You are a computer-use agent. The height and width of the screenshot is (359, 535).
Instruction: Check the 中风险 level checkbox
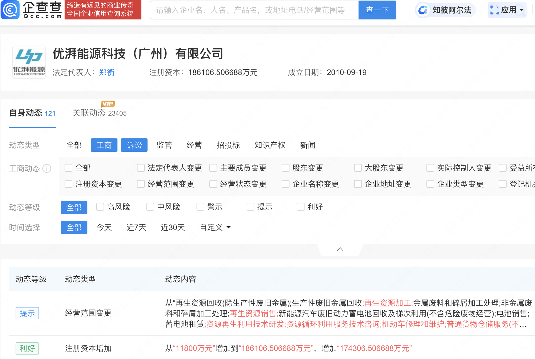point(150,207)
